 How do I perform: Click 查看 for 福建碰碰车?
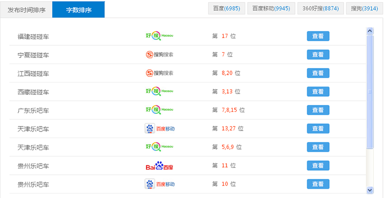point(318,36)
